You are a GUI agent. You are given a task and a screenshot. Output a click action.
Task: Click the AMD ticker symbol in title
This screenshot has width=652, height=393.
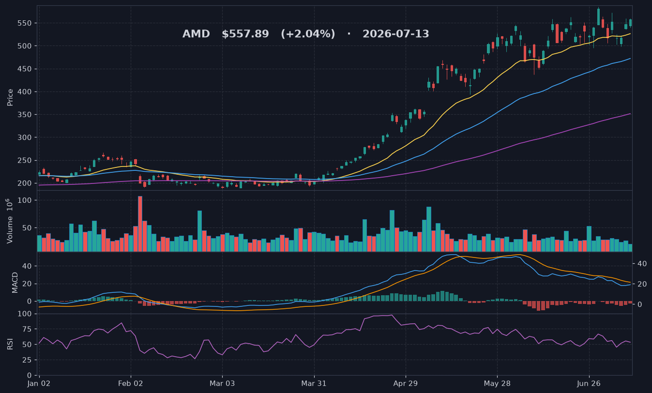coord(196,34)
